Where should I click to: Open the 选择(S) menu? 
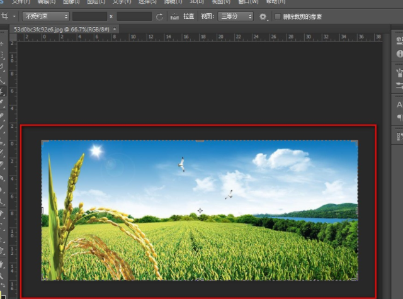(147, 2)
